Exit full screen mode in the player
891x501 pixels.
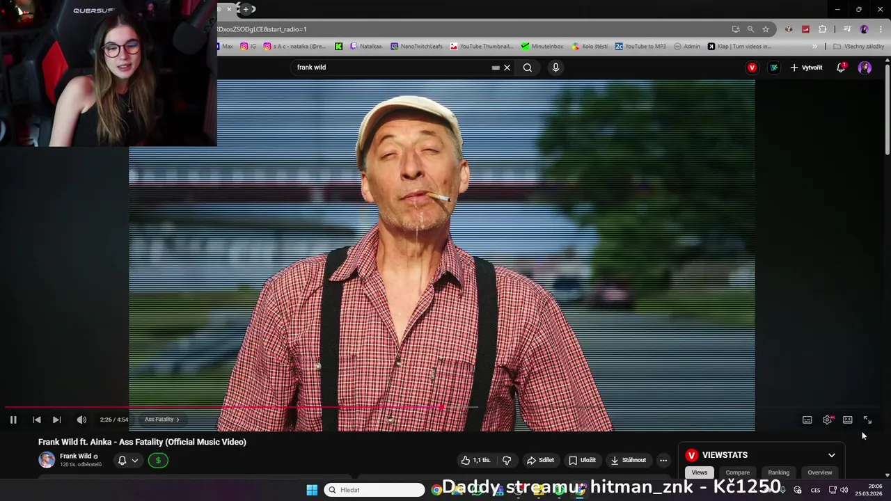click(x=867, y=420)
